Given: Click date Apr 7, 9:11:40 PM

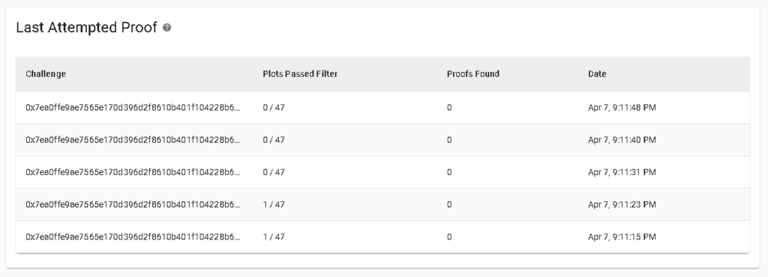Looking at the screenshot, I should tap(622, 140).
